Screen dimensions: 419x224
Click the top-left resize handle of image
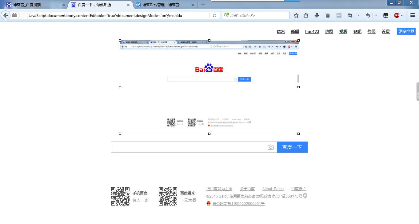coord(120,40)
